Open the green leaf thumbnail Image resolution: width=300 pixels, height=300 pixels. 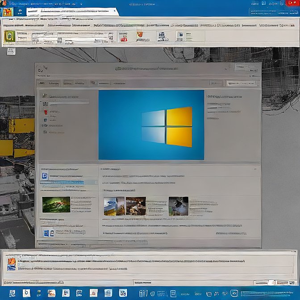56,204
